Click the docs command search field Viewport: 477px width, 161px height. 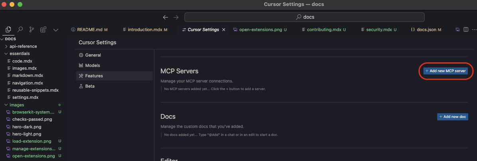[x=305, y=17]
